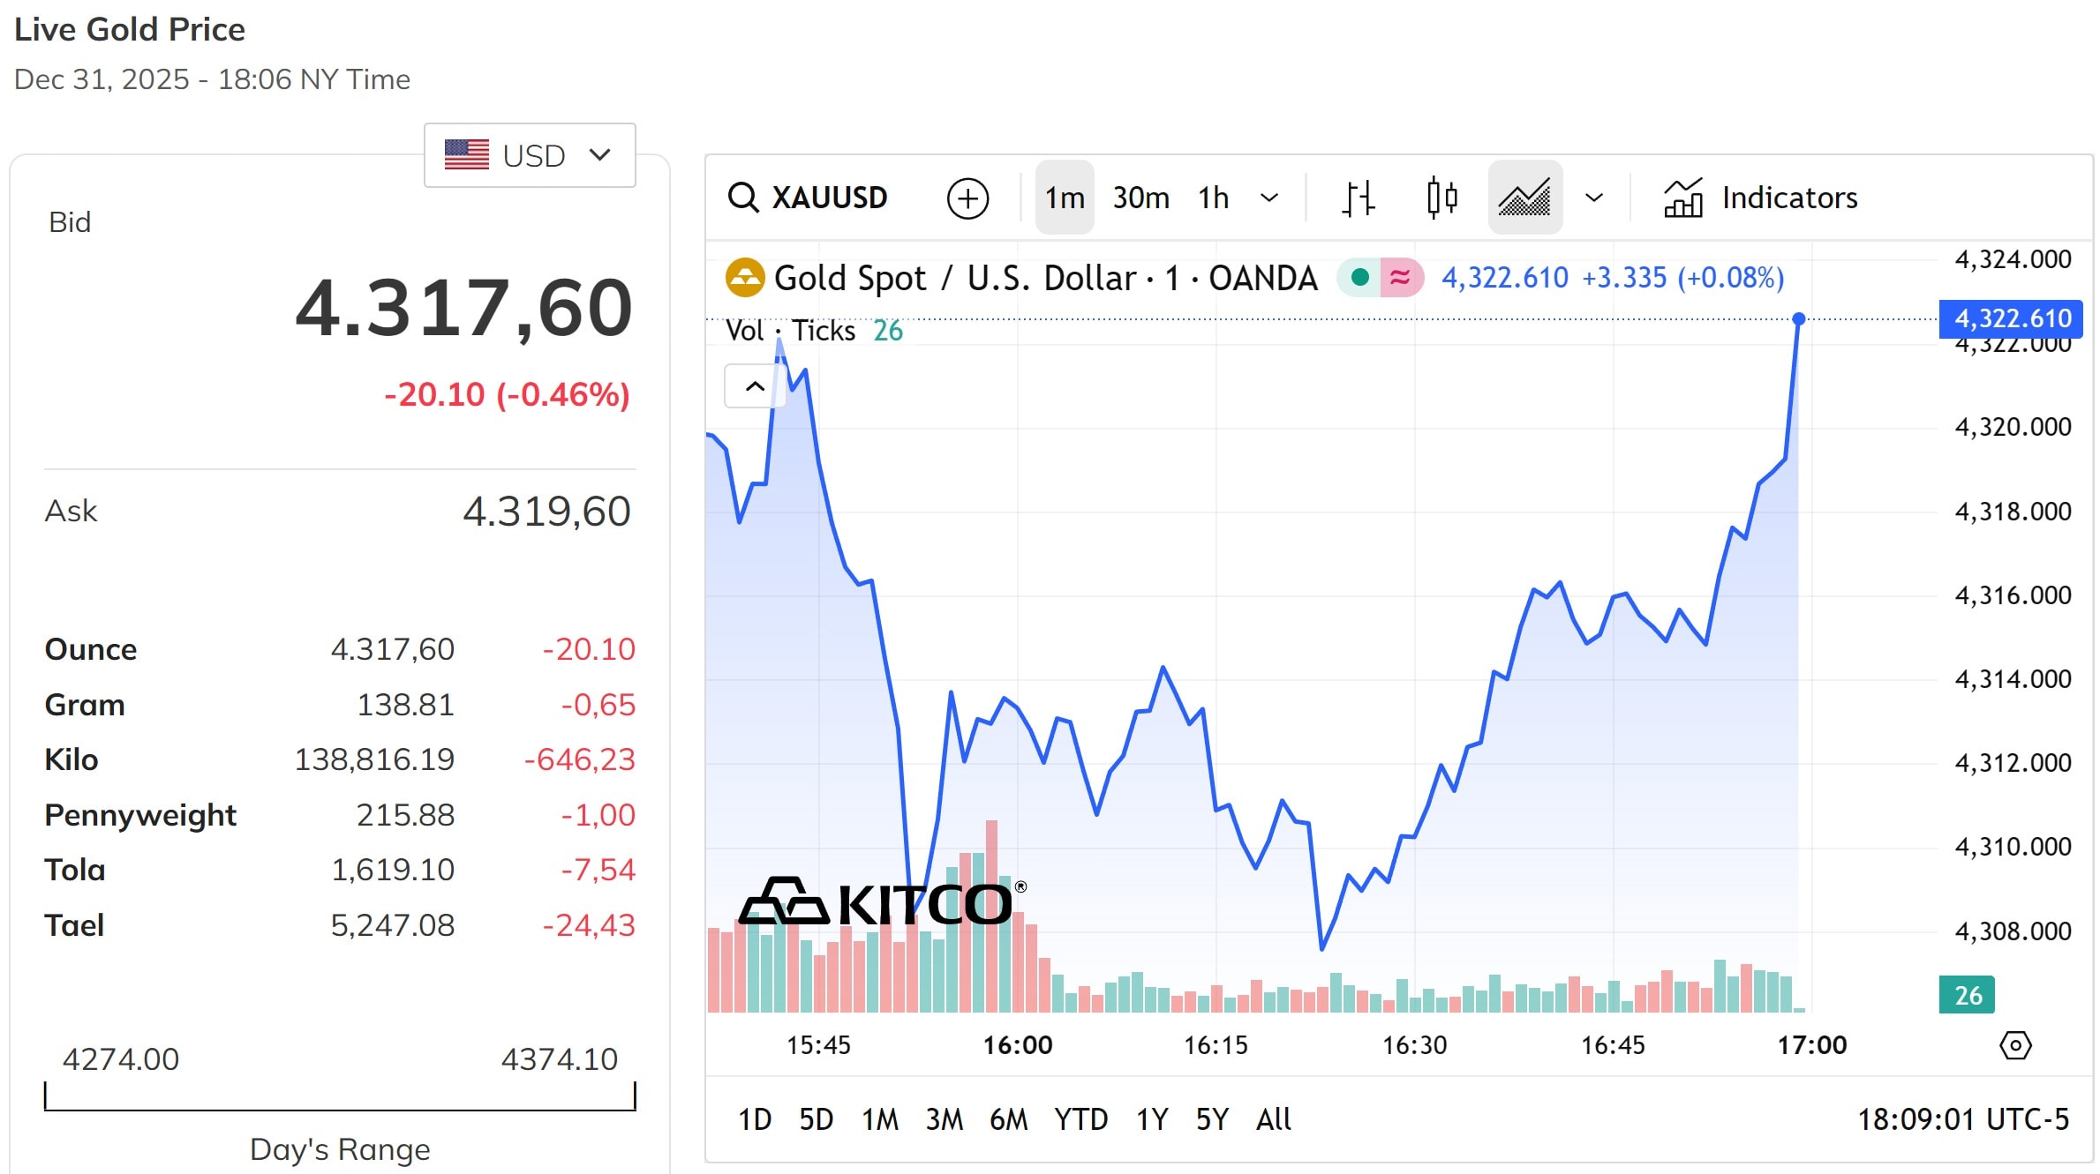Viewport: 2100px width, 1174px height.
Task: Select the 30m interval button
Action: point(1140,197)
